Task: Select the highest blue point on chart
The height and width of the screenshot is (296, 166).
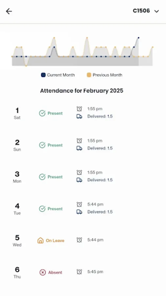Action: pyautogui.click(x=138, y=38)
